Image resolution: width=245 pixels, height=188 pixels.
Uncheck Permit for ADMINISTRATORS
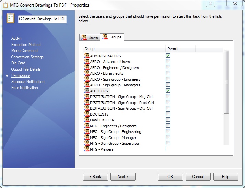point(168,56)
